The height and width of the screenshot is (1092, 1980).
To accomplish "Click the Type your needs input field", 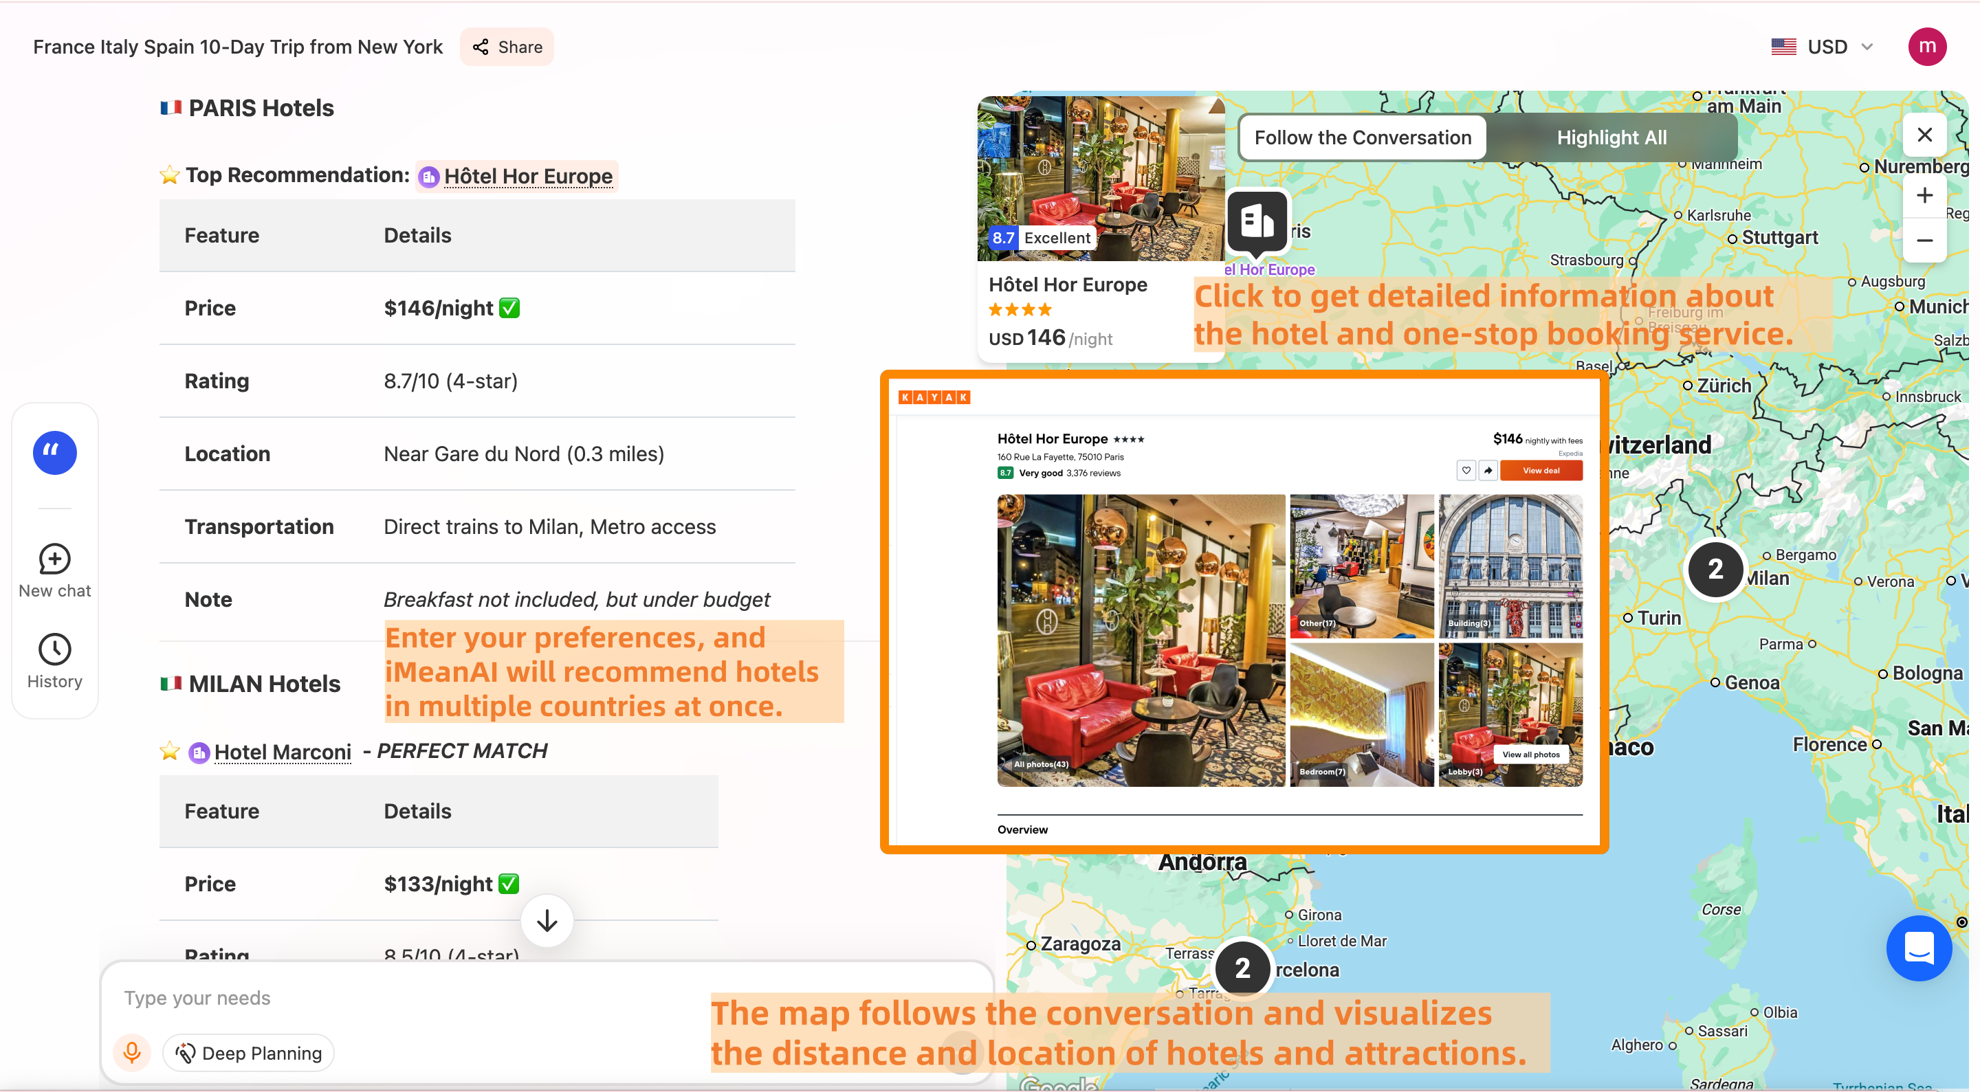I will [546, 997].
